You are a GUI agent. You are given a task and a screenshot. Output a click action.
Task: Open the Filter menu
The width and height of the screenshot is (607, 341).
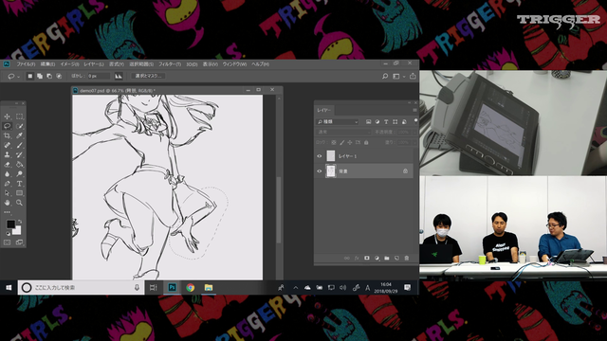click(170, 64)
